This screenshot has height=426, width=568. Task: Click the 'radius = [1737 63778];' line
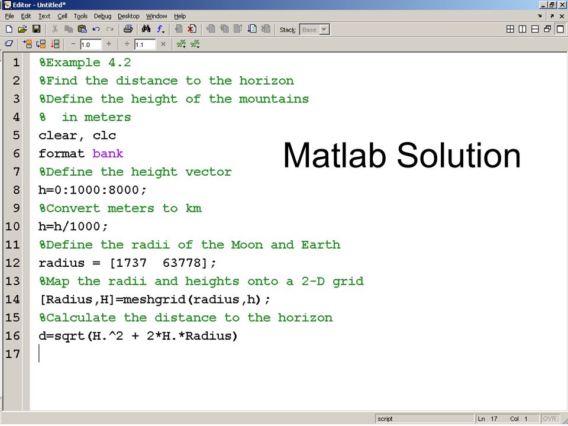[127, 263]
